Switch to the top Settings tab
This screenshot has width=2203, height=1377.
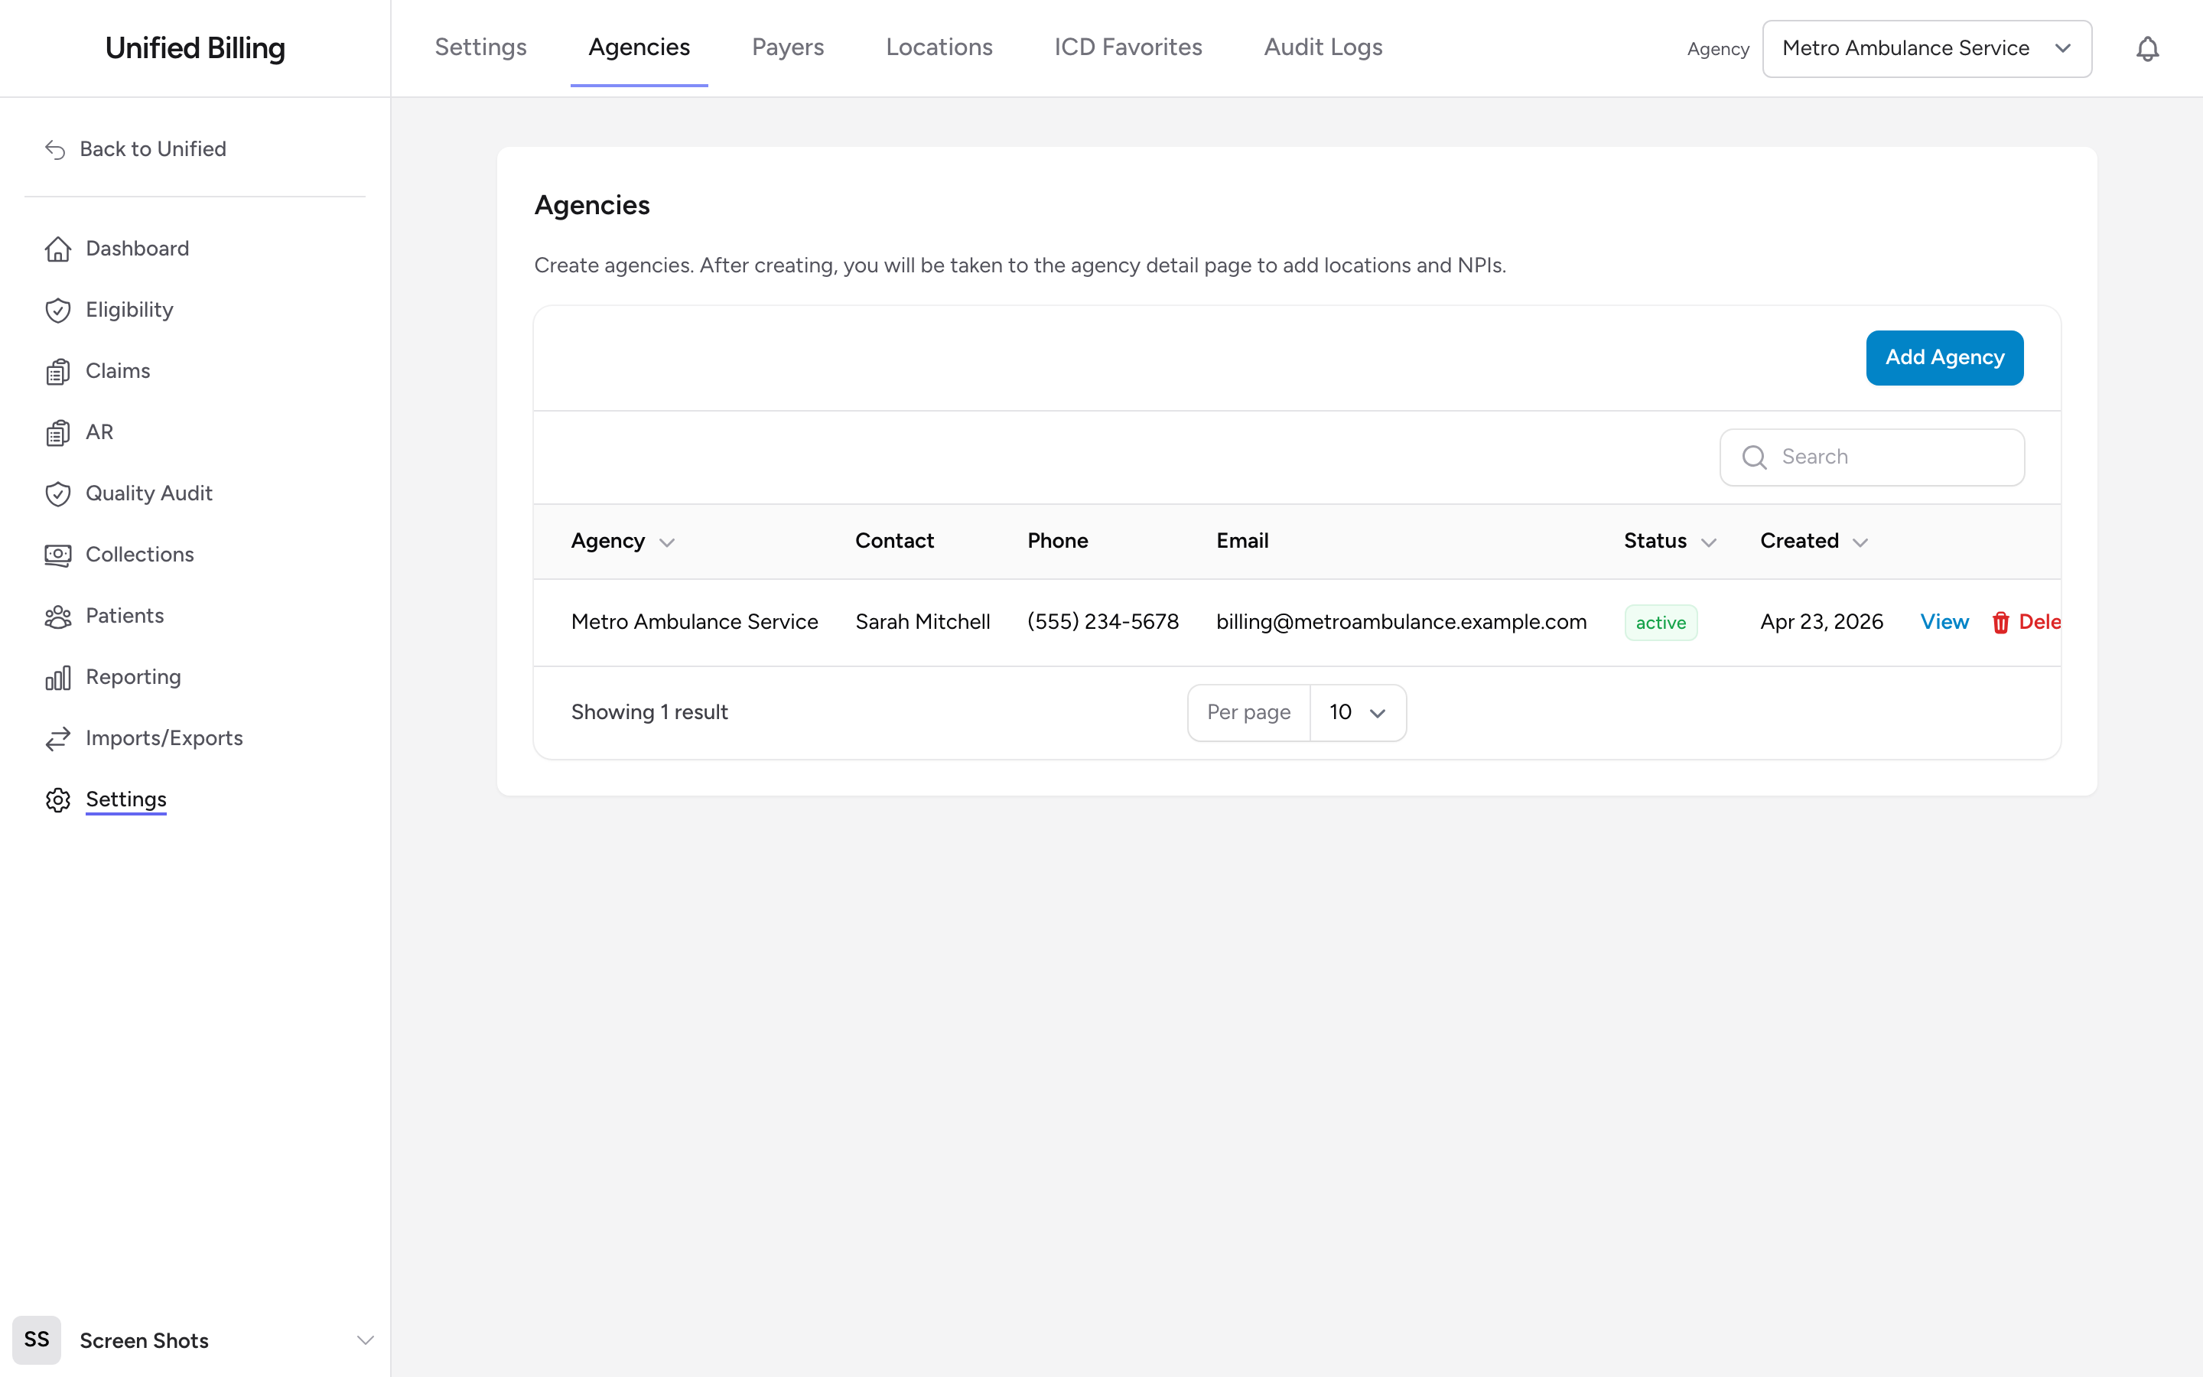pyautogui.click(x=480, y=47)
